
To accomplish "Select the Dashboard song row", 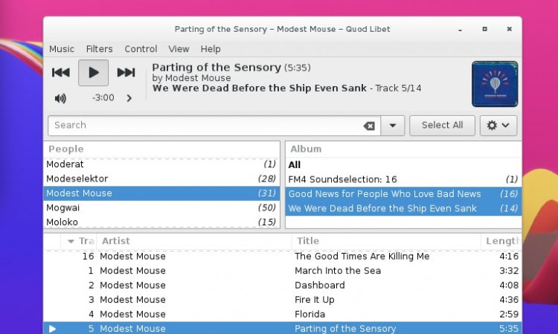I will pos(283,285).
